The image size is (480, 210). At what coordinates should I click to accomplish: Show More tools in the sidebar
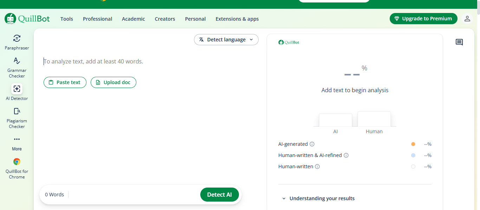click(17, 139)
